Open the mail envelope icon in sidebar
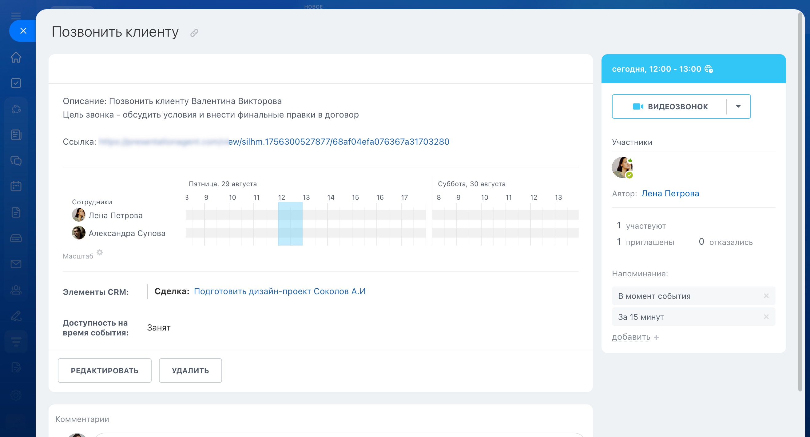 tap(16, 264)
